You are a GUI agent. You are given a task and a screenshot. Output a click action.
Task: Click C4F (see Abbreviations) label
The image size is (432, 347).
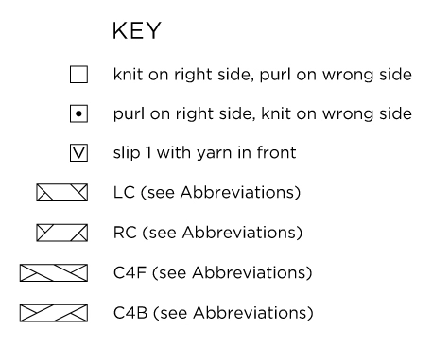tap(213, 273)
